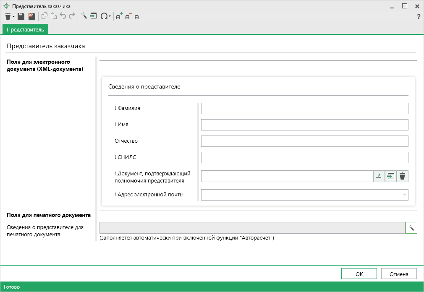Click the save floppy disk icon
Viewport: 424px width, 292px height.
tap(21, 16)
